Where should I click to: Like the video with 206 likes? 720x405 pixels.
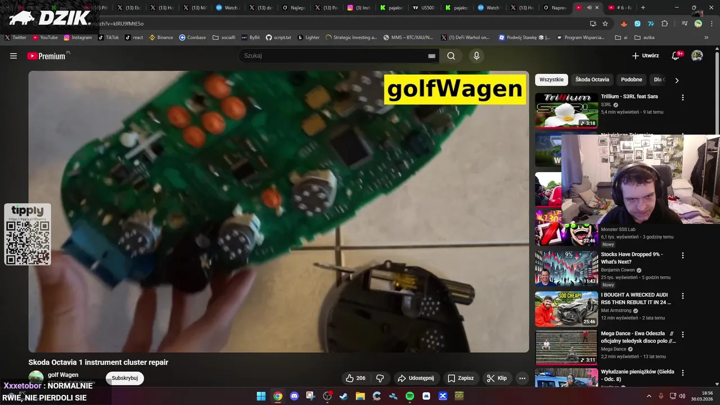pyautogui.click(x=355, y=378)
